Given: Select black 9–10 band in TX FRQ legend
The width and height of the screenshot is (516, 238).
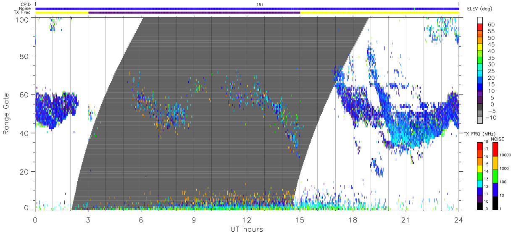Looking at the screenshot, I should coord(479,206).
